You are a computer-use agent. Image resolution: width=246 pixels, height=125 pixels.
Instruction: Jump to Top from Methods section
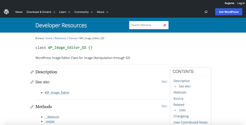click(x=164, y=106)
